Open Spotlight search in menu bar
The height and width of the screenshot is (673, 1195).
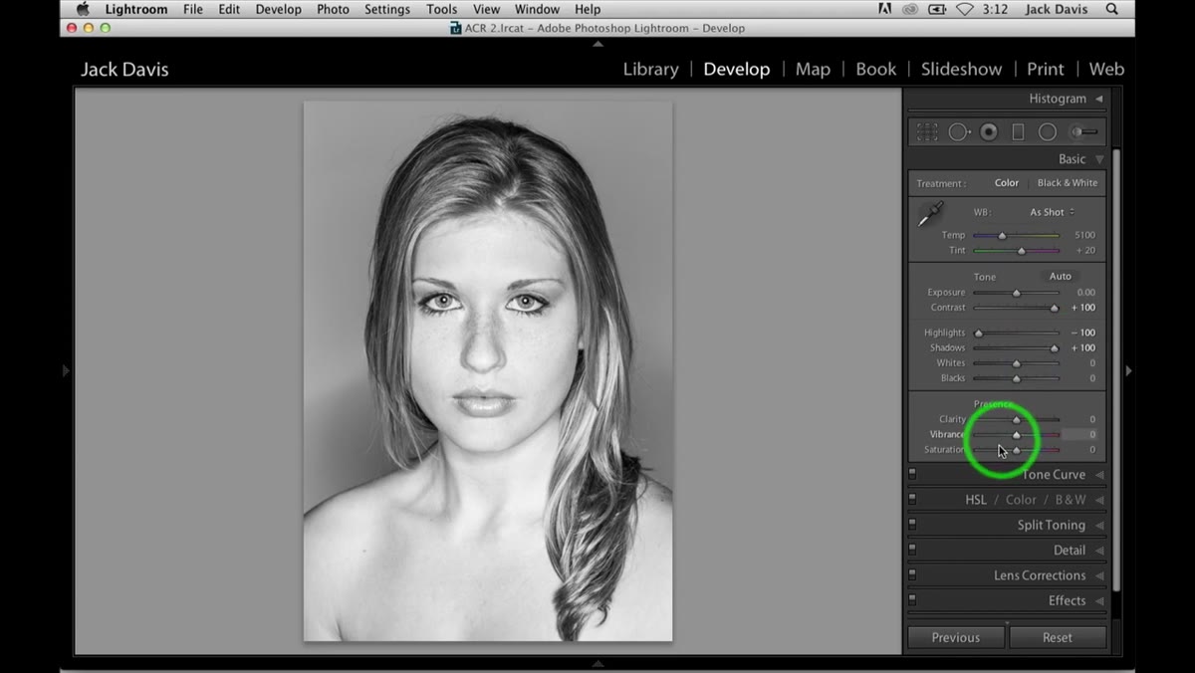coord(1111,10)
